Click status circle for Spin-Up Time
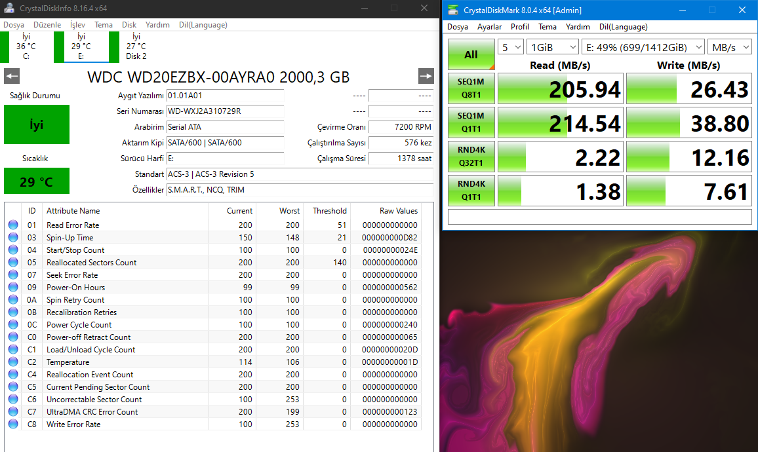758x452 pixels. pos(13,237)
